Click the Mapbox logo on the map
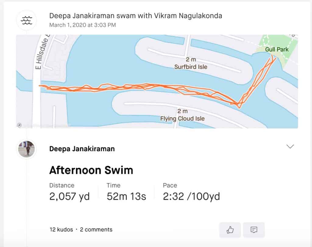312x247 pixels. tap(19, 125)
